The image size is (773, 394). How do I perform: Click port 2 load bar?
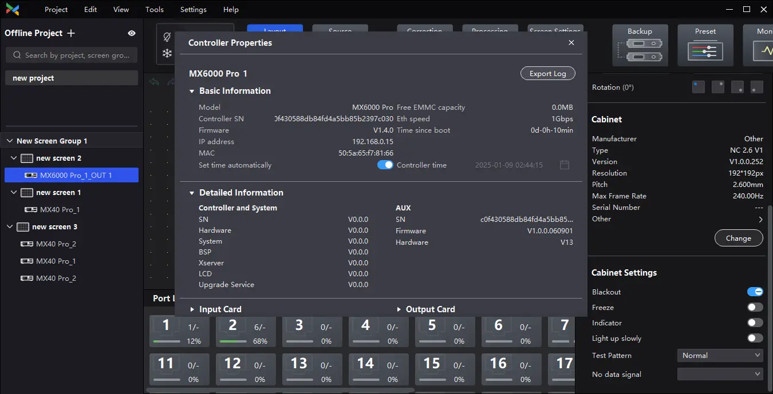click(233, 341)
